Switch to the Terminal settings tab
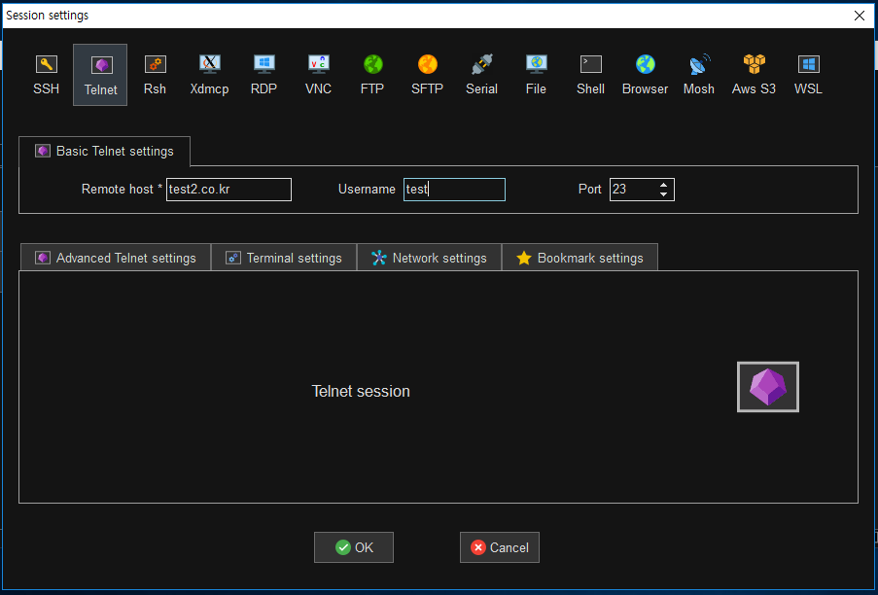The width and height of the screenshot is (878, 595). pyautogui.click(x=284, y=258)
